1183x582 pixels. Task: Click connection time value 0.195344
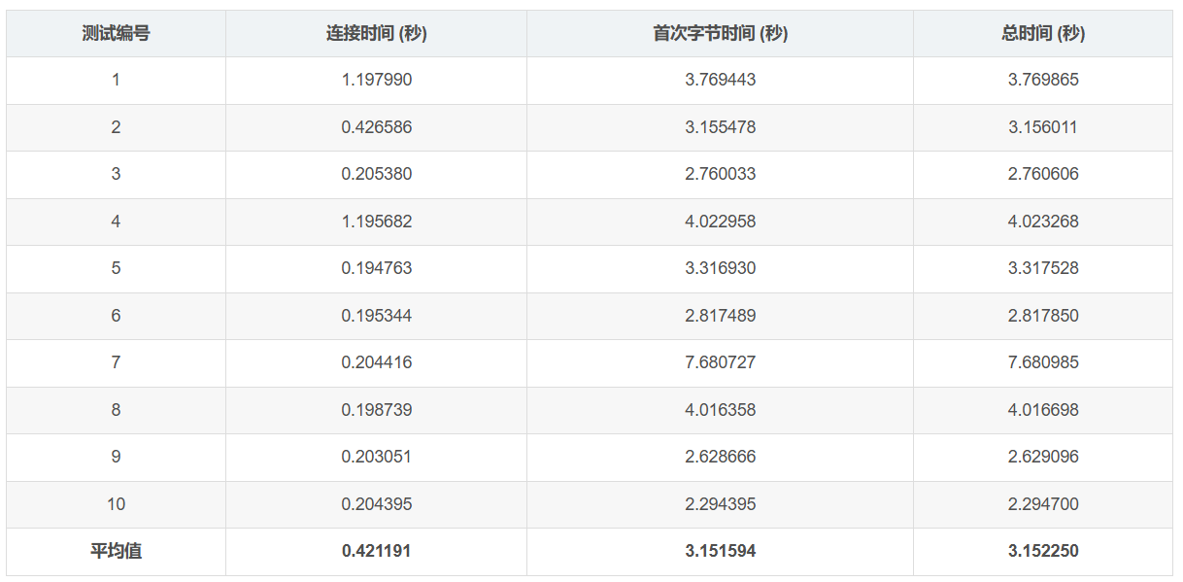[x=376, y=316]
